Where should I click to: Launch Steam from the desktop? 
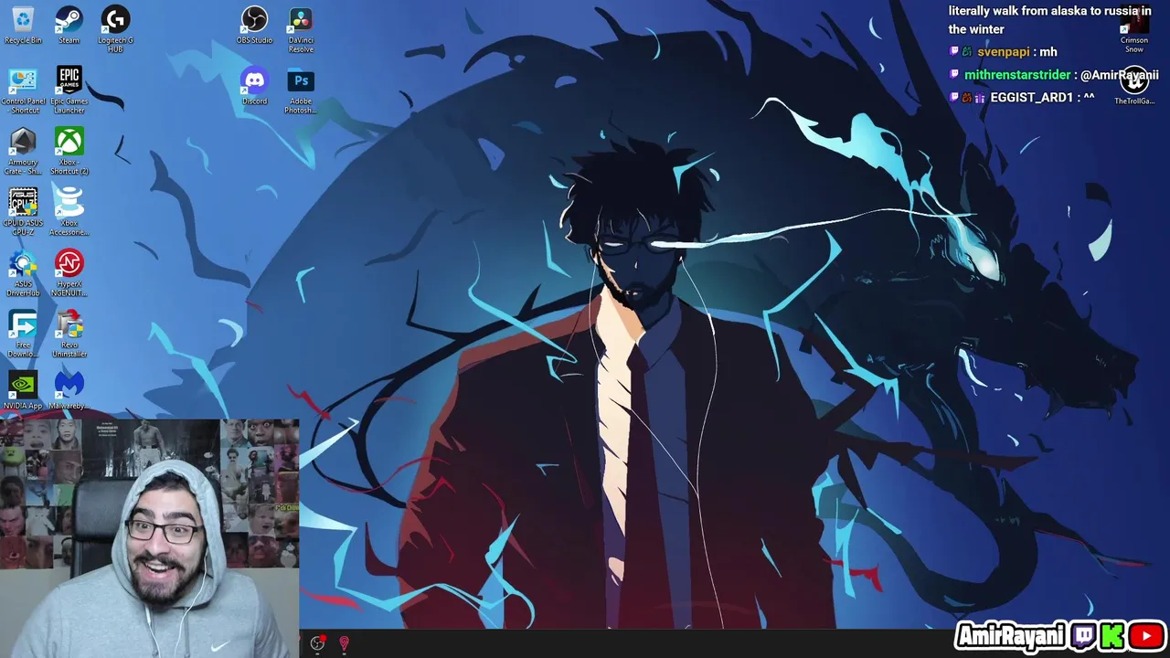click(69, 25)
